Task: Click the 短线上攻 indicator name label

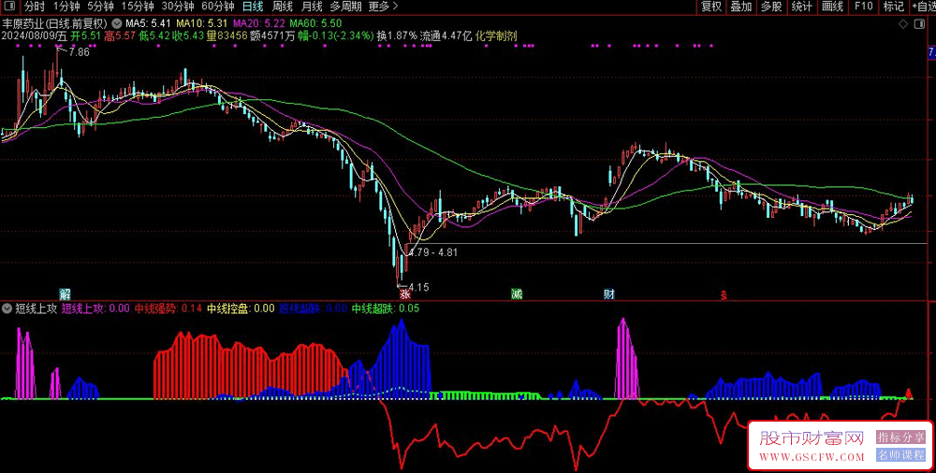Action: [36, 308]
